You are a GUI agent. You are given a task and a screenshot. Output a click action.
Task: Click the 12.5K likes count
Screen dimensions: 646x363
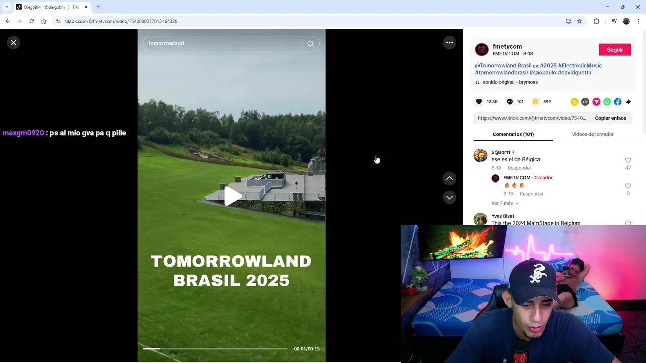pyautogui.click(x=492, y=102)
